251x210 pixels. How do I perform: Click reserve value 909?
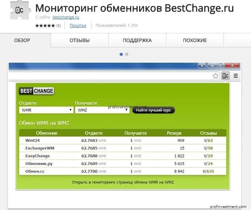[x=181, y=140]
